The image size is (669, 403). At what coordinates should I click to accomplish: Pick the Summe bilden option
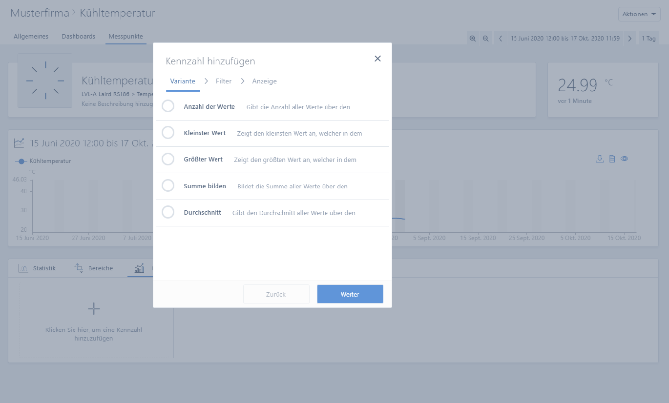(168, 186)
